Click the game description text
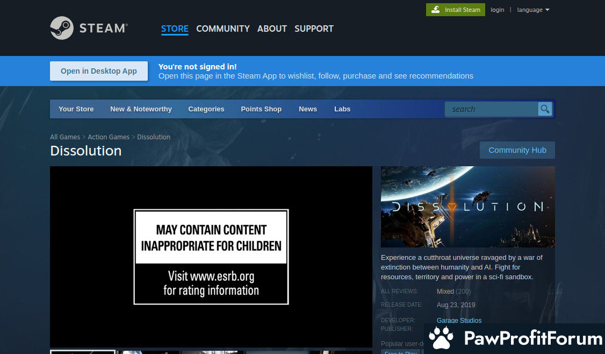 (x=462, y=267)
